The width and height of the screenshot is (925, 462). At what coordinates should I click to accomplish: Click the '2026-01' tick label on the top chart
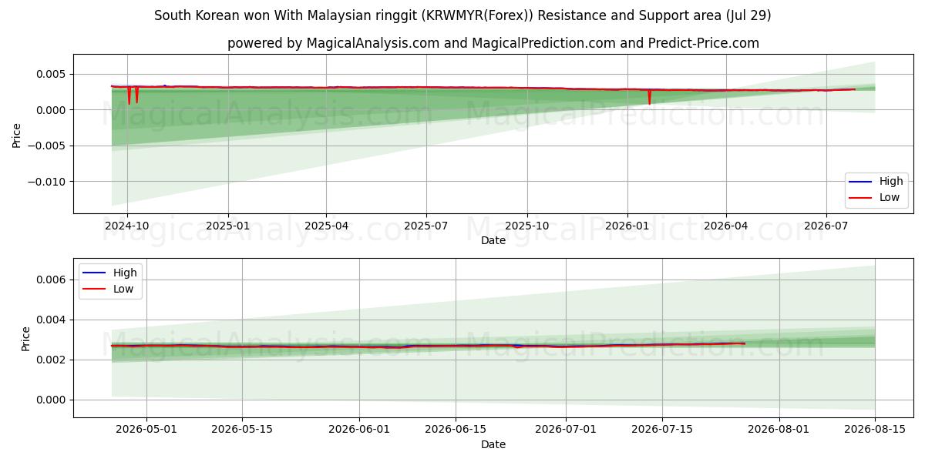[627, 226]
